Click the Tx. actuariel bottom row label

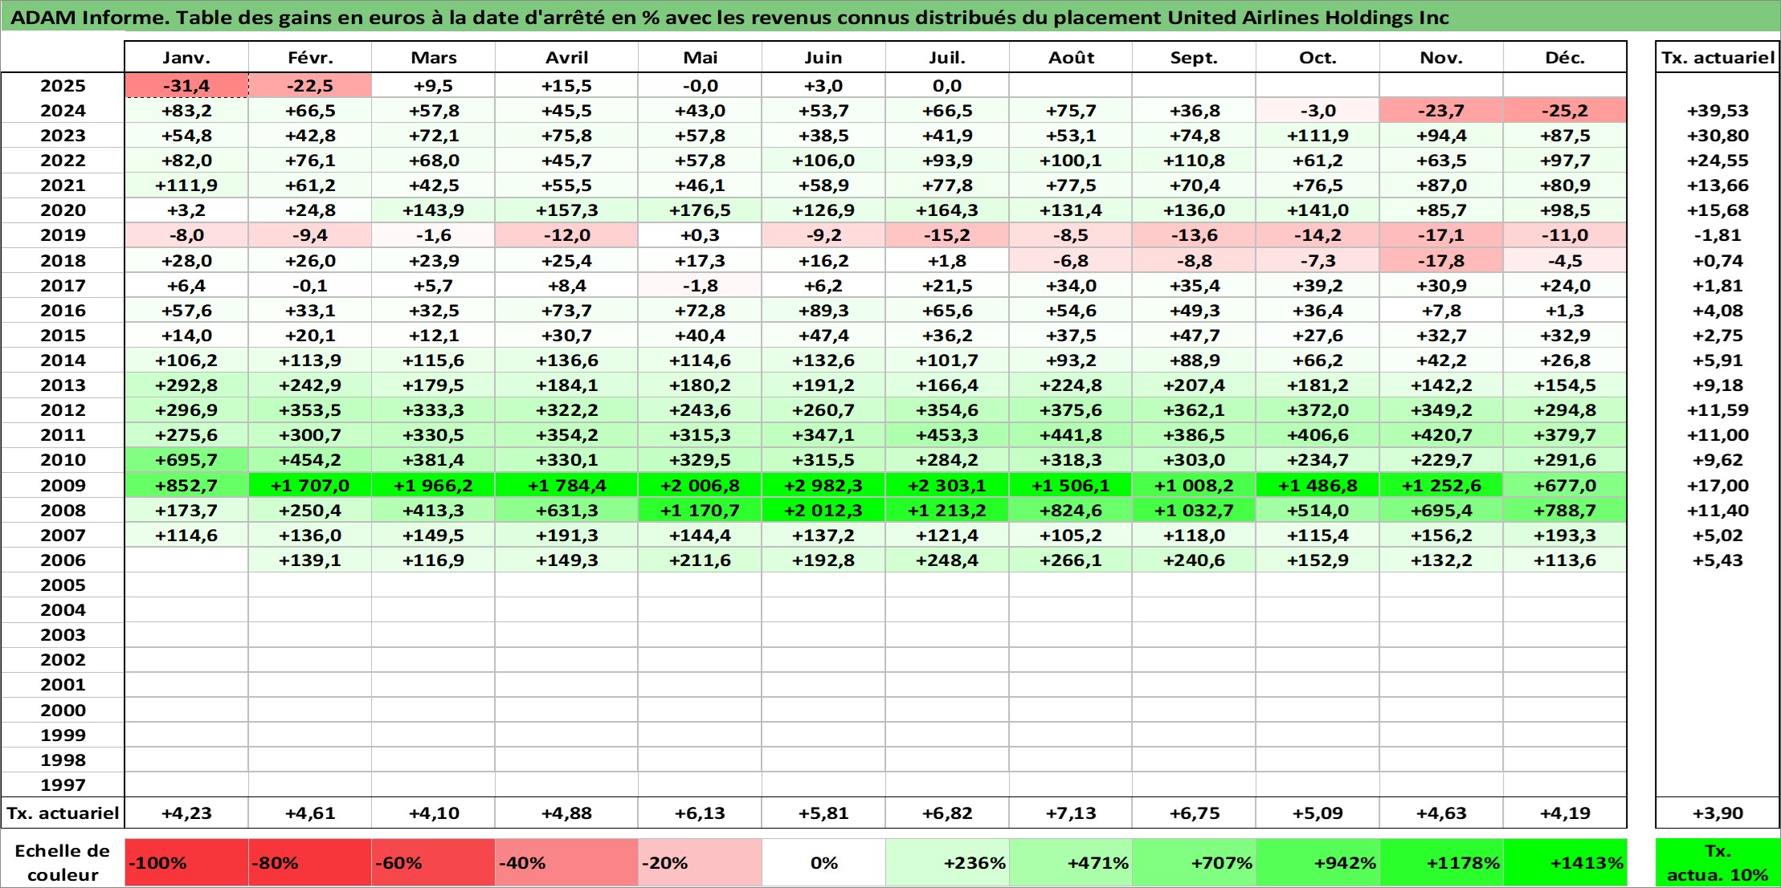63,813
